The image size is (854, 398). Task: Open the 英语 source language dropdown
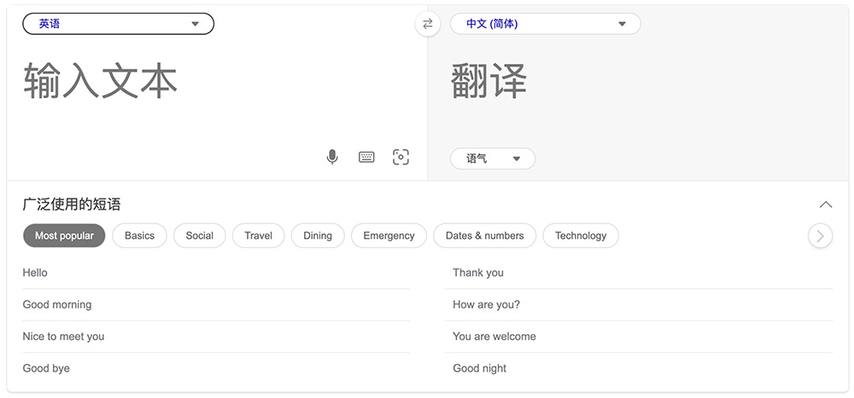tap(118, 24)
